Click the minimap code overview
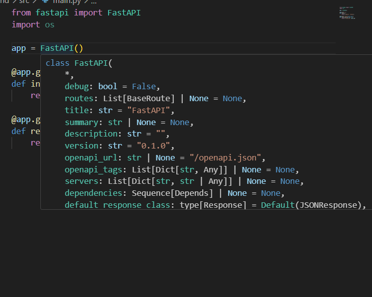This screenshot has width=372, height=297. 347,13
